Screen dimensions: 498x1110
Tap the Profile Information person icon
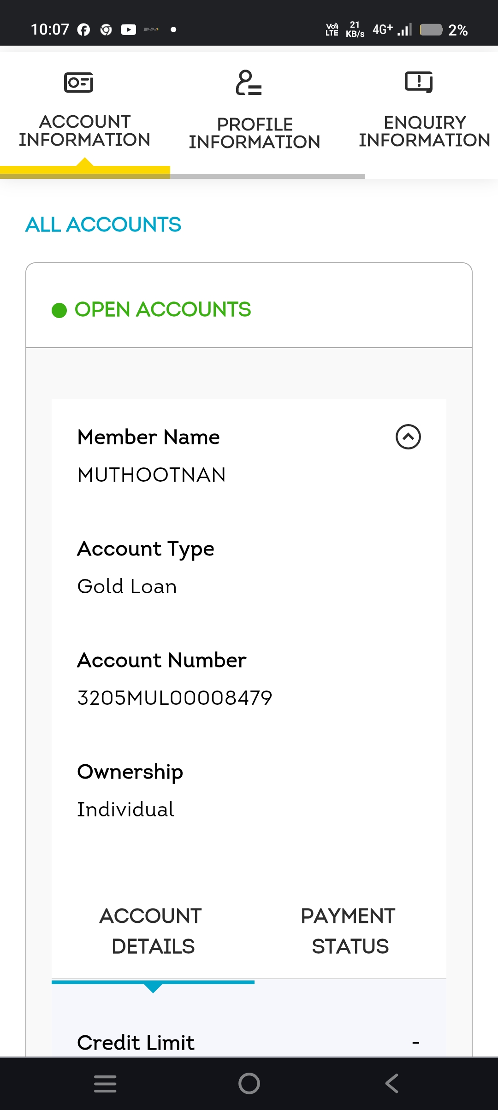tap(249, 83)
